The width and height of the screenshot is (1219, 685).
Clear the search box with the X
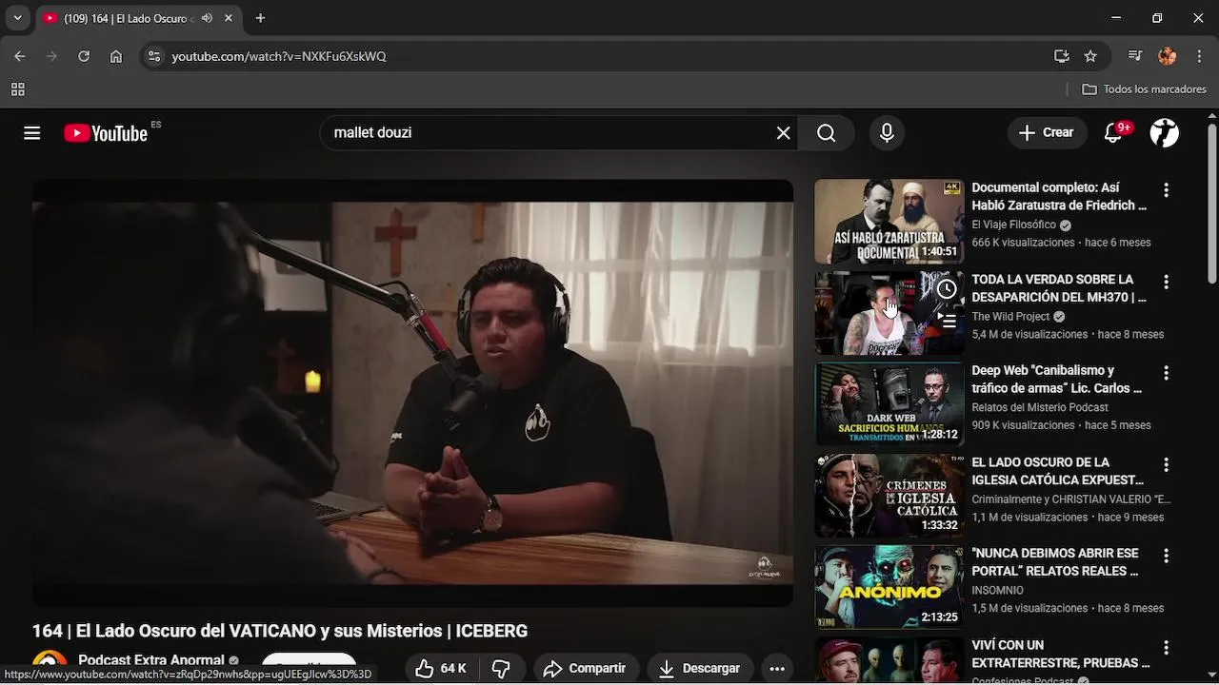tap(783, 133)
